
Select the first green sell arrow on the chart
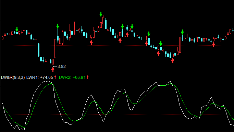click(x=17, y=29)
